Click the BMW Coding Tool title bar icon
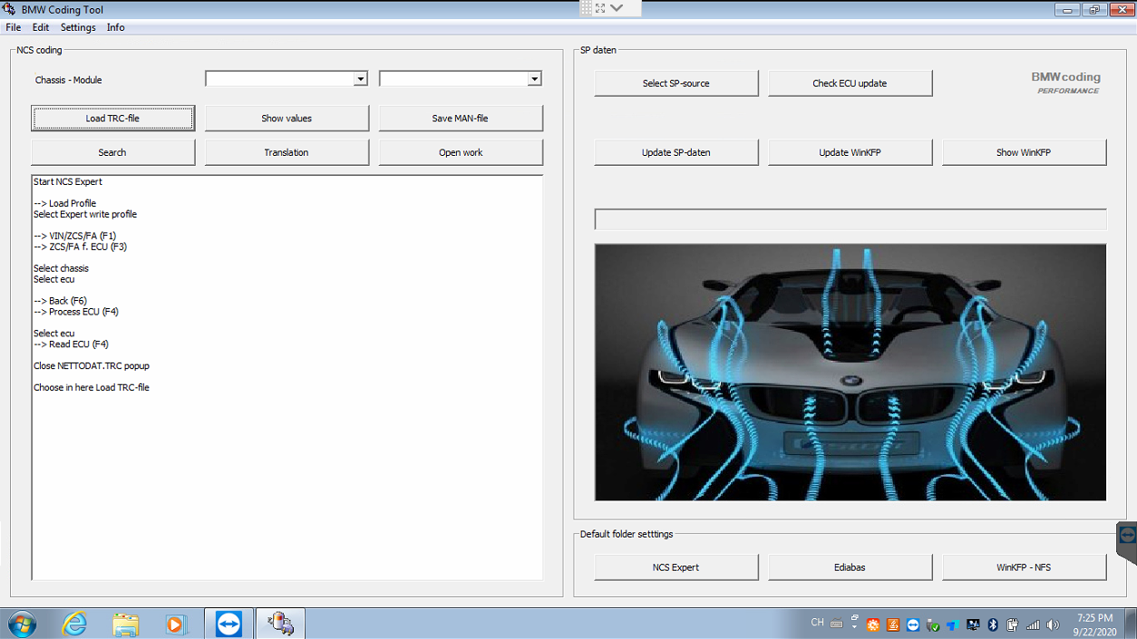1137x639 pixels. click(x=9, y=9)
